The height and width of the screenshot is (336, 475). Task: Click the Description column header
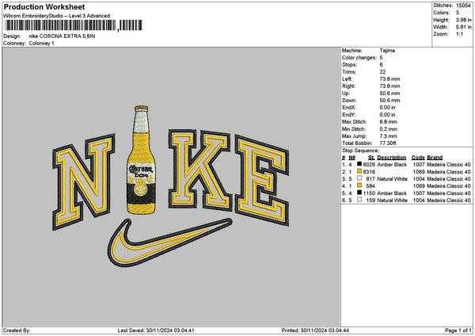(x=391, y=157)
